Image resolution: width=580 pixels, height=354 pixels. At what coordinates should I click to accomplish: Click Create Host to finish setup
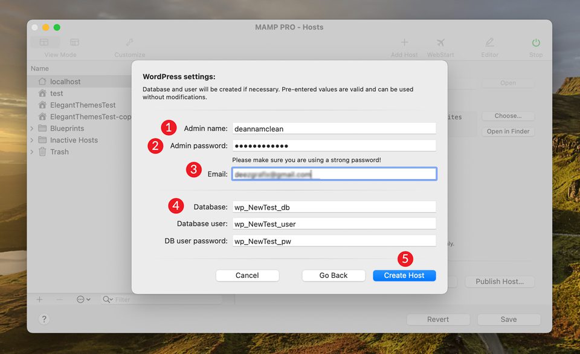click(404, 275)
